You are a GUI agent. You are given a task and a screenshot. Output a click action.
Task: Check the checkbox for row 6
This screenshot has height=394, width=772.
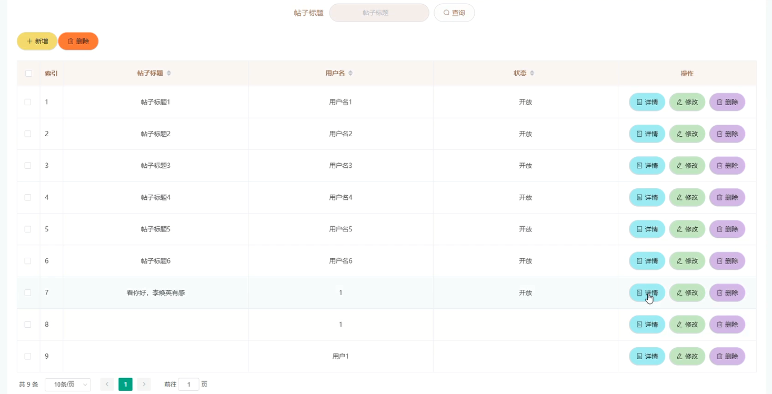tap(28, 261)
